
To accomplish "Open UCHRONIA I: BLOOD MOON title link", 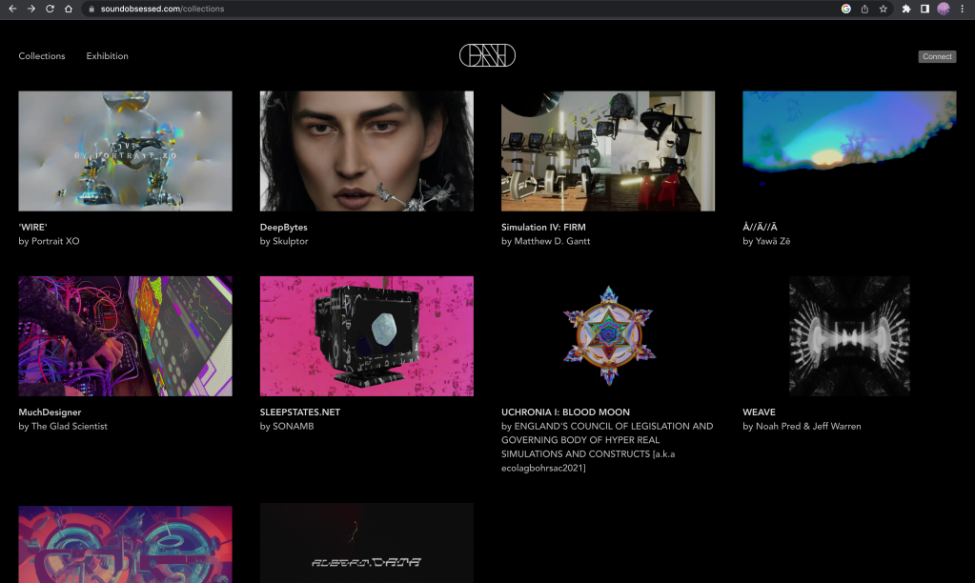I will tap(565, 412).
